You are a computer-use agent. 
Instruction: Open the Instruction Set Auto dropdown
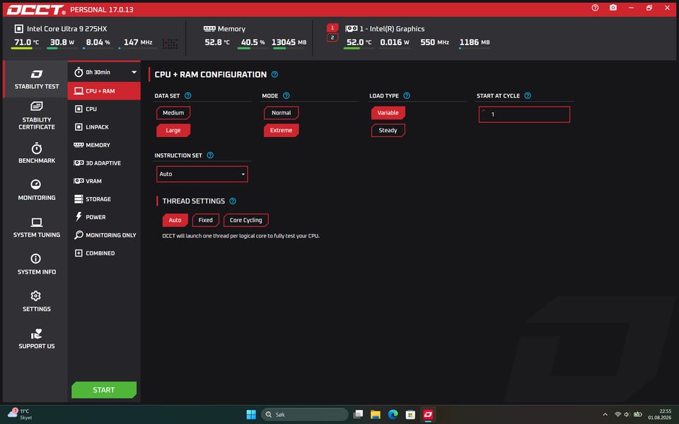pyautogui.click(x=202, y=174)
